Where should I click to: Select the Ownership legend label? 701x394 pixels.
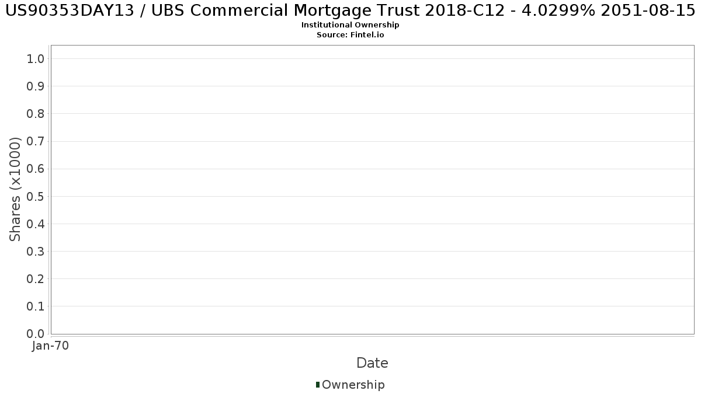tap(353, 385)
